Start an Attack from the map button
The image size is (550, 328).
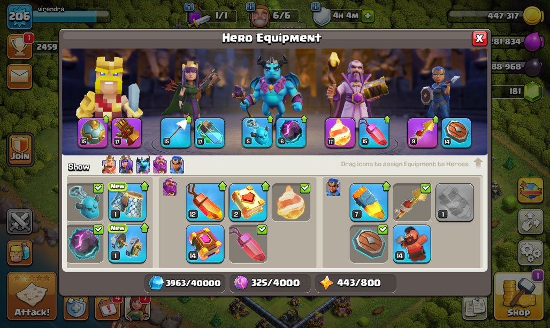32,296
